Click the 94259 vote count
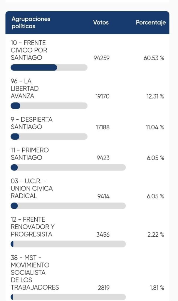Viewport: 178px width, 301px height. tap(101, 58)
